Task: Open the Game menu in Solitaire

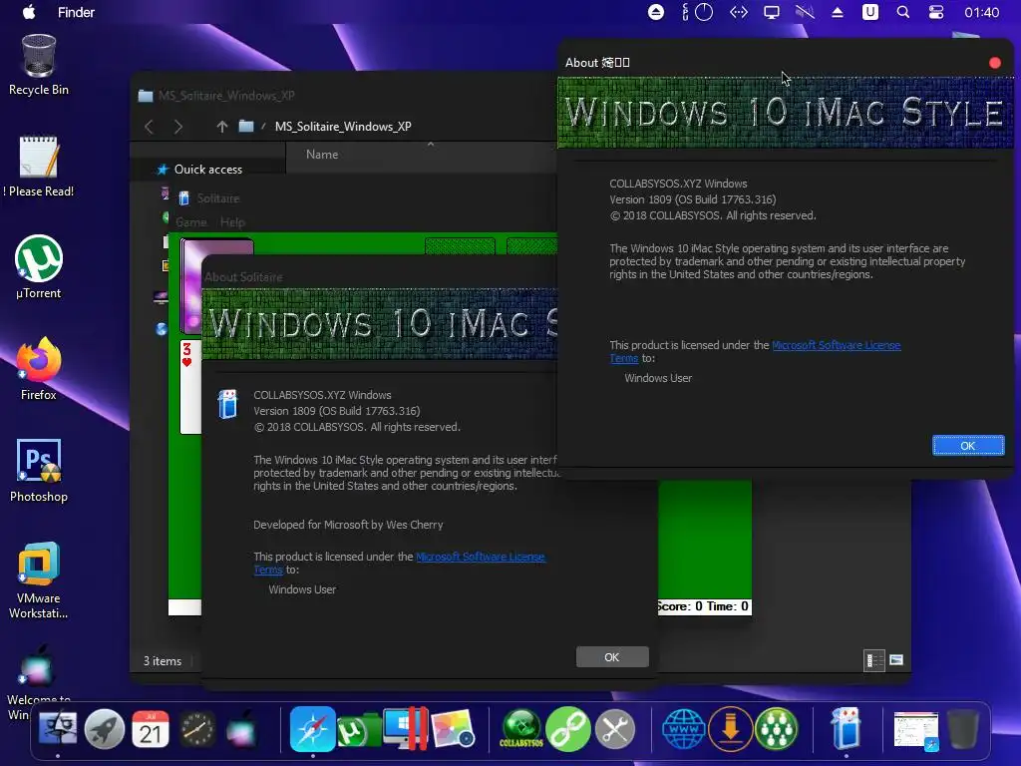Action: [190, 222]
